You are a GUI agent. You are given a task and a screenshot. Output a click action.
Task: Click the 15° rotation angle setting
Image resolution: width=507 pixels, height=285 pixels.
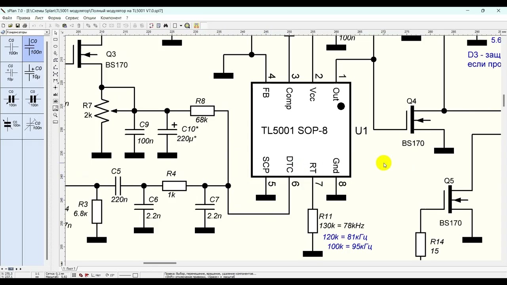point(110,275)
